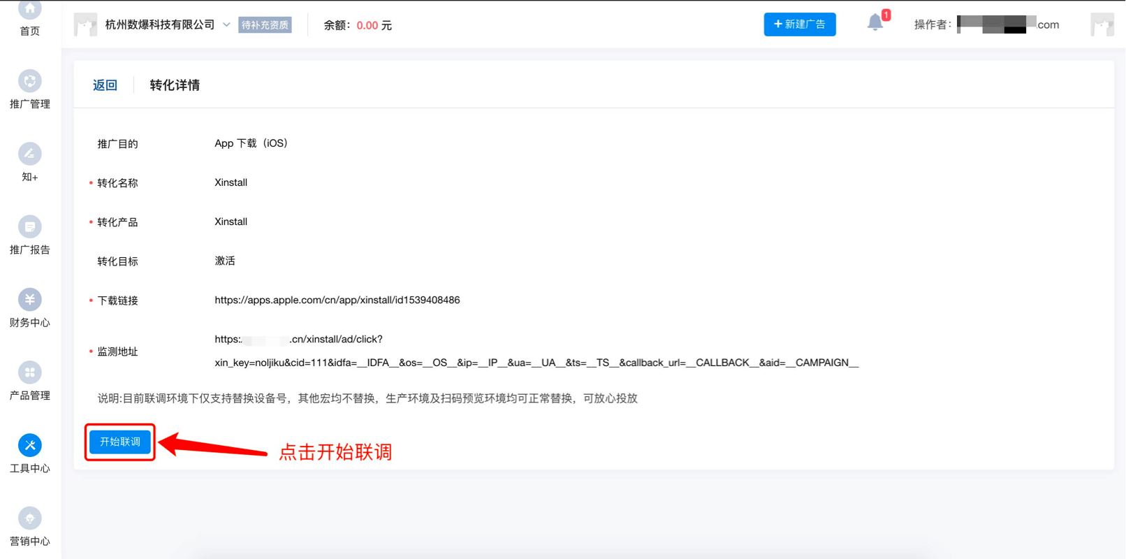The width and height of the screenshot is (1126, 559).
Task: Click the 推广管理 label in sidebar
Action: [x=29, y=104]
